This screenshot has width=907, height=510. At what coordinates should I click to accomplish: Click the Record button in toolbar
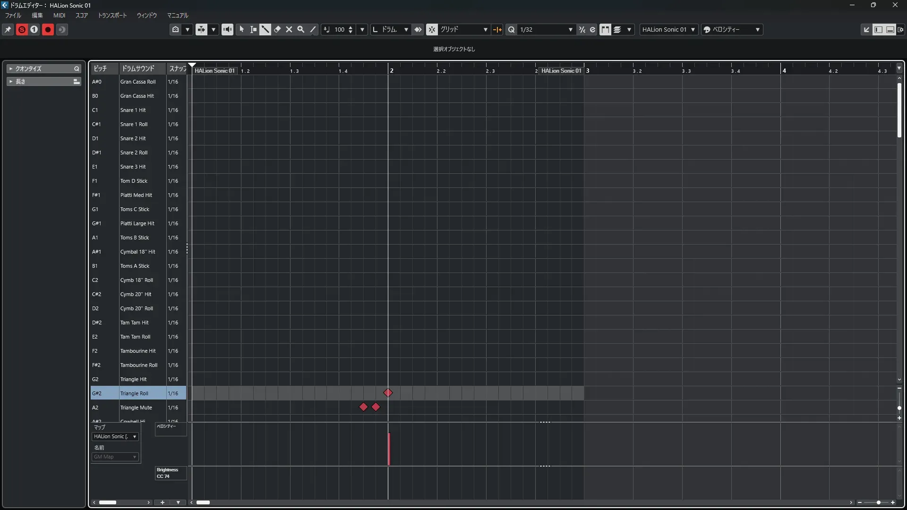click(x=48, y=29)
